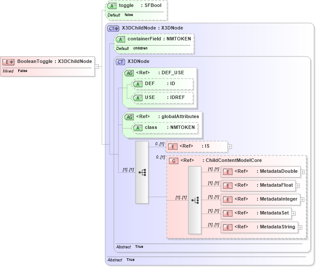Select the toggle : SFBool attribute text

(x=140, y=6)
